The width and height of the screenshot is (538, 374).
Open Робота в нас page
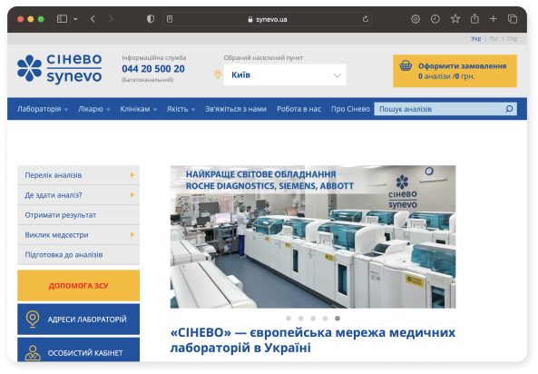pos(298,109)
